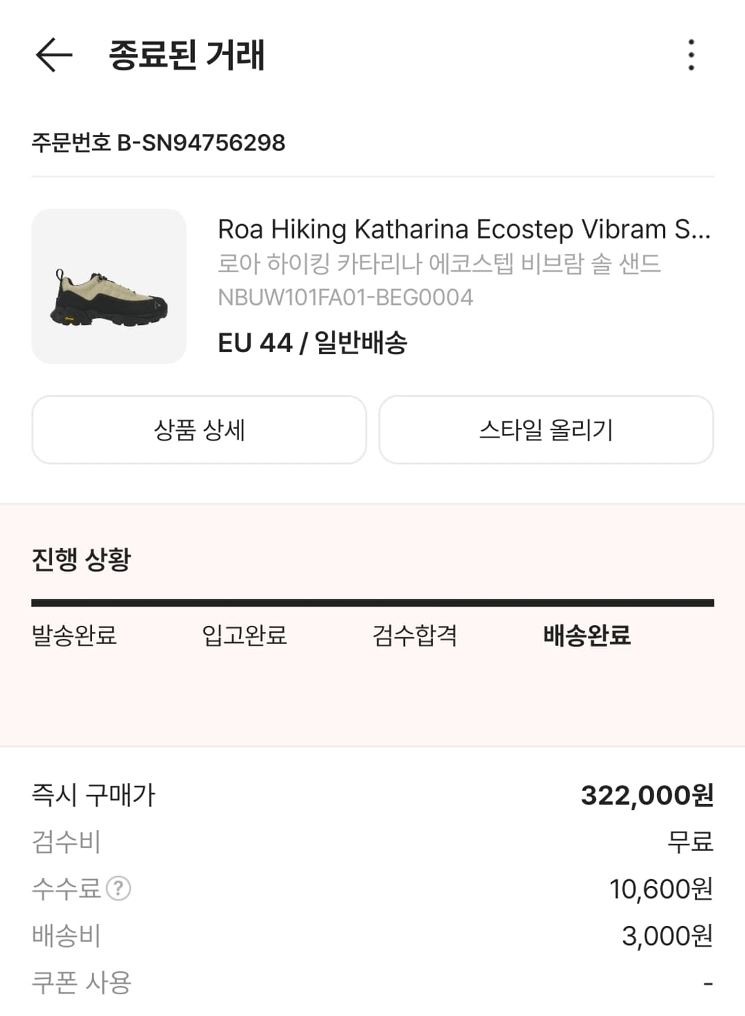Open the Roa hiking shoe thumbnail
Screen dimensions: 745x1016
pyautogui.click(x=108, y=286)
